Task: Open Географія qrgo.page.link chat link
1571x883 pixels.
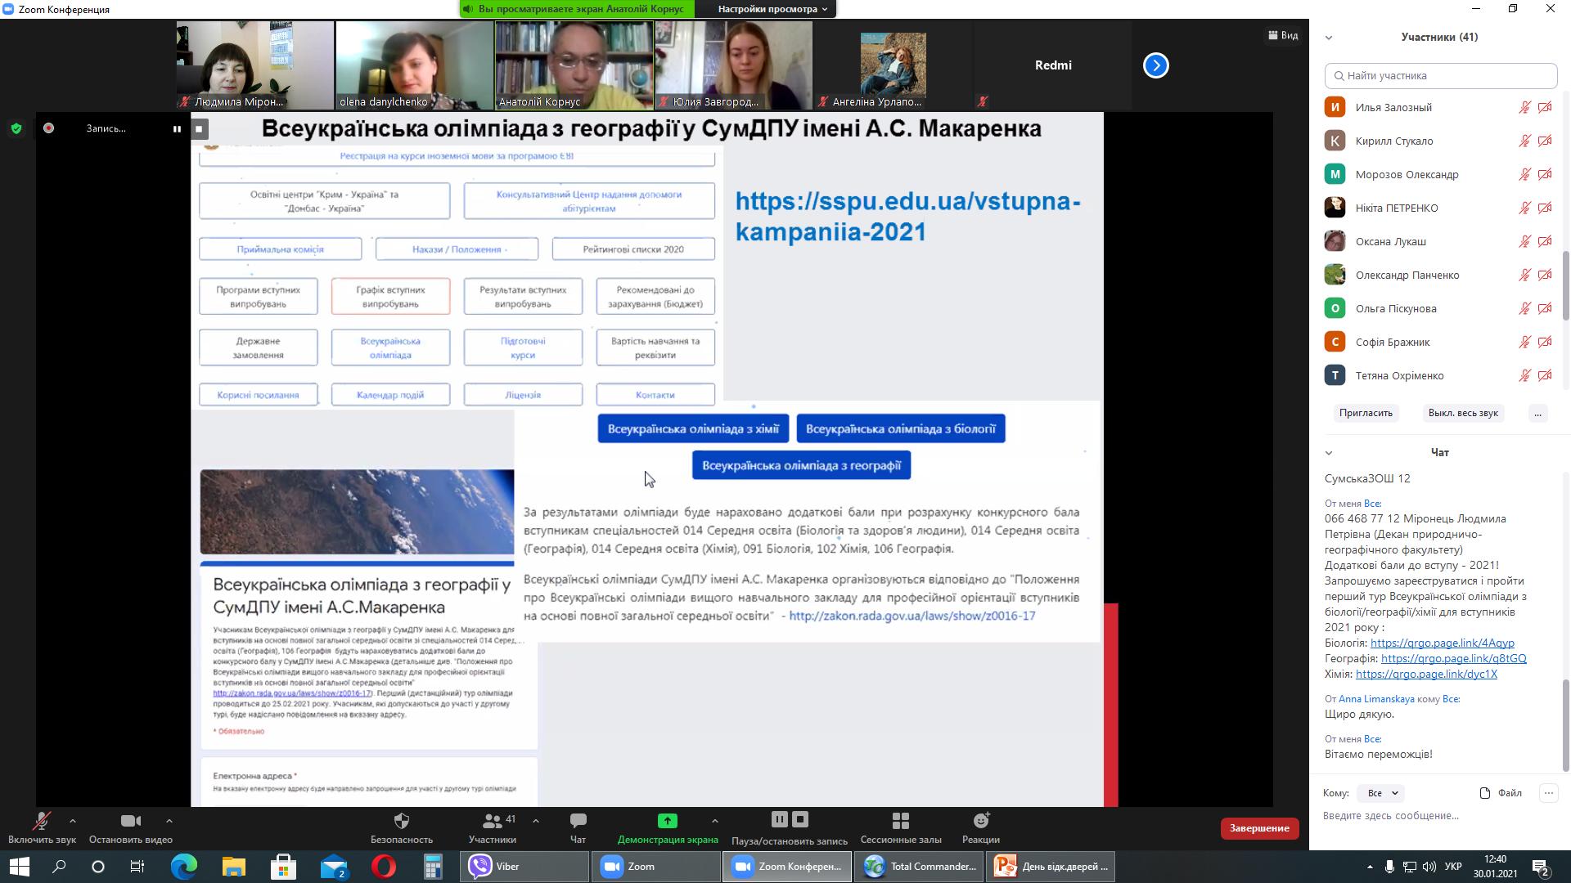Action: click(x=1454, y=658)
